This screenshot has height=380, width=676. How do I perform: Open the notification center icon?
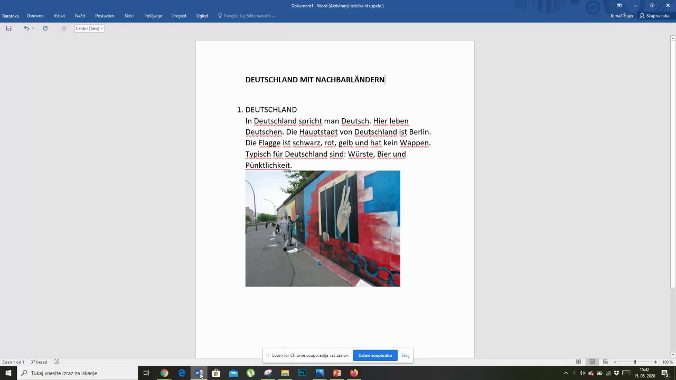pyautogui.click(x=665, y=373)
